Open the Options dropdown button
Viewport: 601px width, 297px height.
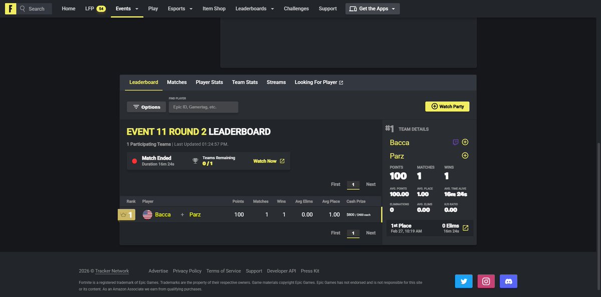point(147,107)
